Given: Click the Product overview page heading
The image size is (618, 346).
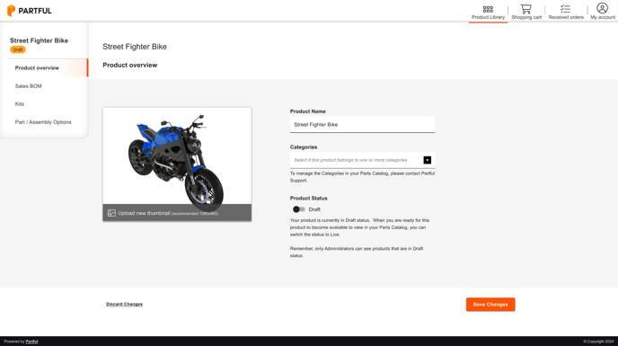Looking at the screenshot, I should coord(130,65).
